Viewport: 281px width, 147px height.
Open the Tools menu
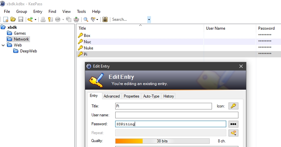point(81,12)
